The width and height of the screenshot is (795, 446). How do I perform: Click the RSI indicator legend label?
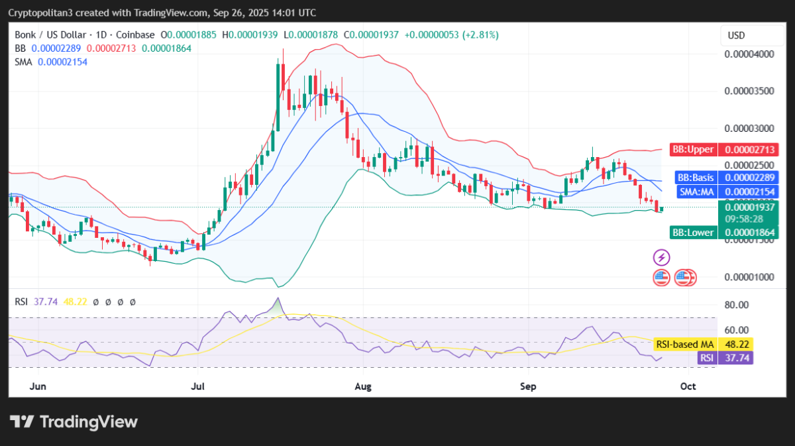pyautogui.click(x=21, y=302)
